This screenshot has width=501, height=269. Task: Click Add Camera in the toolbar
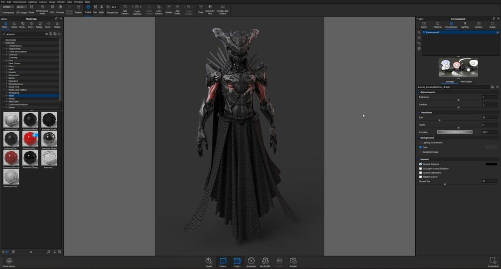point(125,9)
